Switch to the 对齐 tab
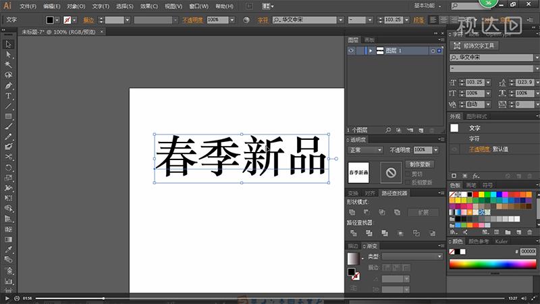The height and width of the screenshot is (304, 540). 369,193
